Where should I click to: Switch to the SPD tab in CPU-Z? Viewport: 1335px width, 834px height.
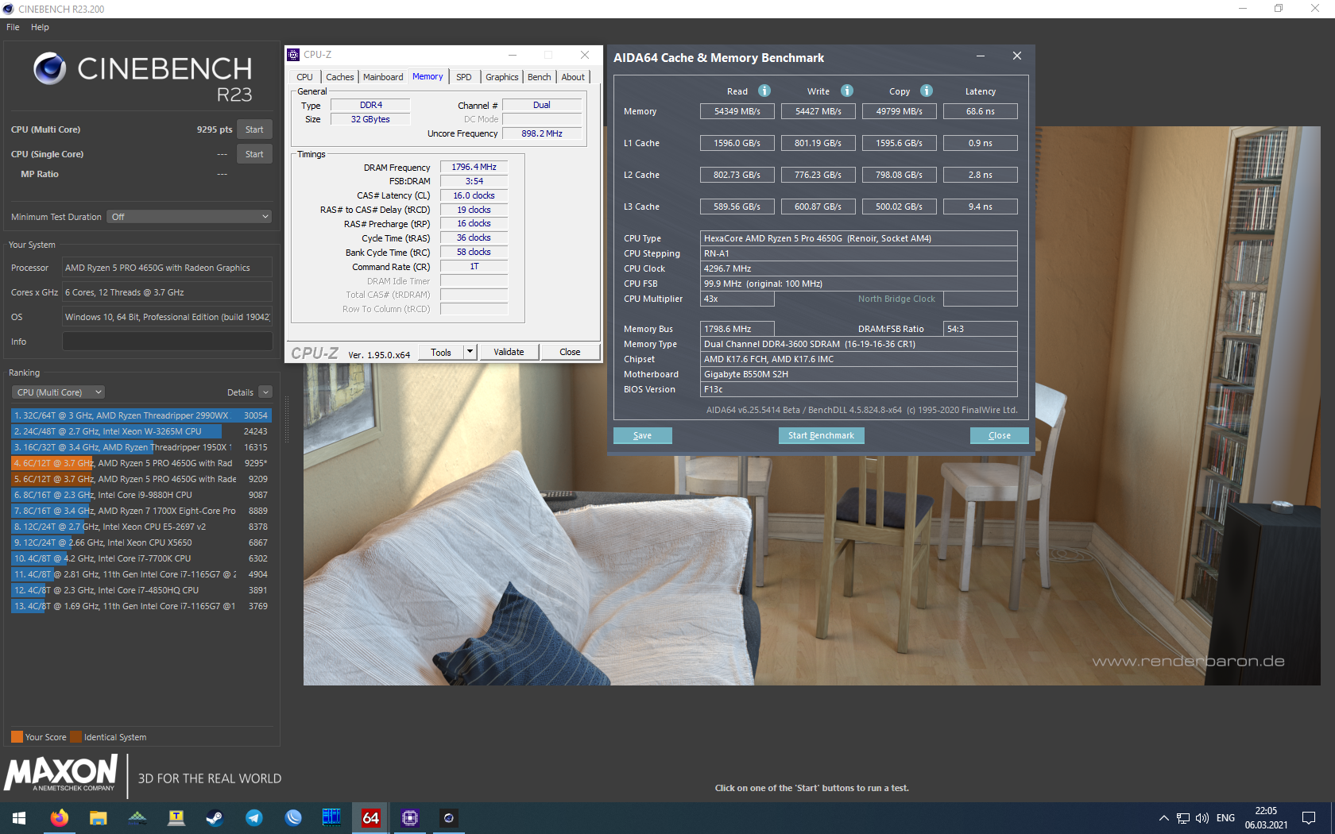coord(463,77)
